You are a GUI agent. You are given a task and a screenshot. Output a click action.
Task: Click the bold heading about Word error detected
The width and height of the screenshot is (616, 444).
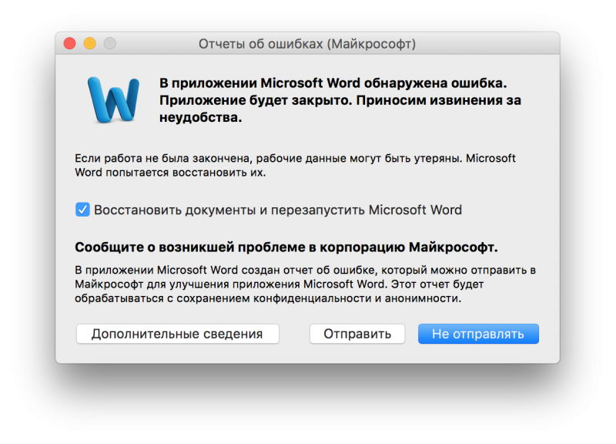click(x=340, y=100)
